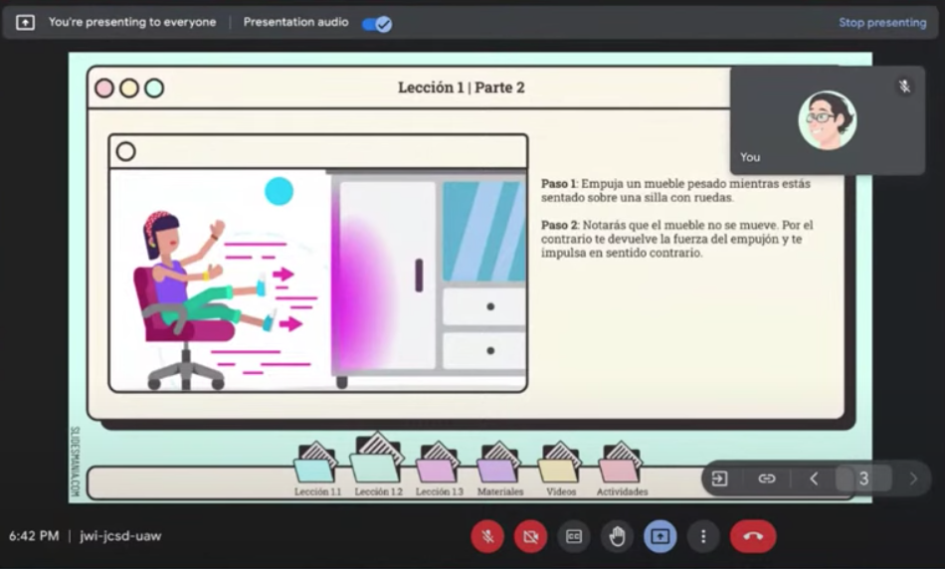Click the exit arrow icon in slide controls
945x569 pixels.
[719, 478]
